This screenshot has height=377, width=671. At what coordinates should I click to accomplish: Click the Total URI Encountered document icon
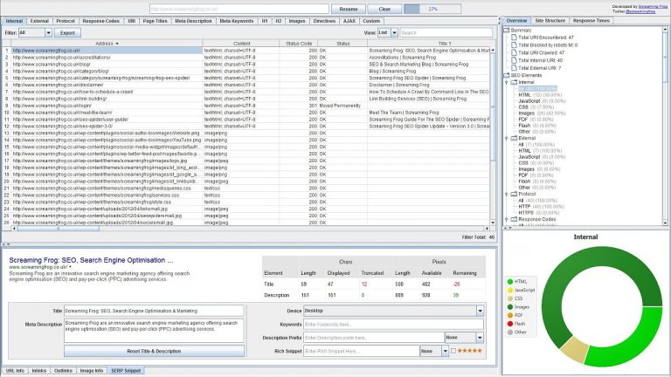coord(514,38)
